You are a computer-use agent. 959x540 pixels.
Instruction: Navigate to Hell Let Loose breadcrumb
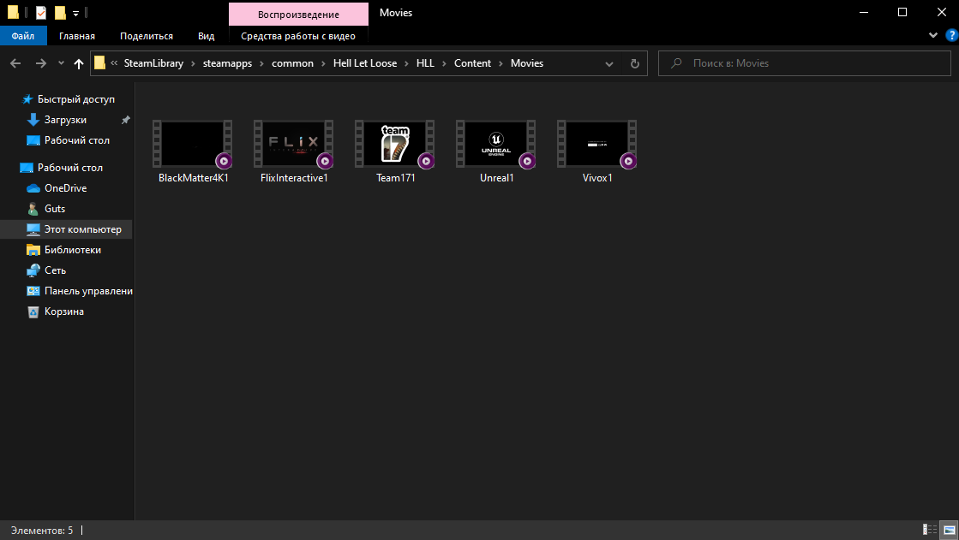pyautogui.click(x=365, y=63)
